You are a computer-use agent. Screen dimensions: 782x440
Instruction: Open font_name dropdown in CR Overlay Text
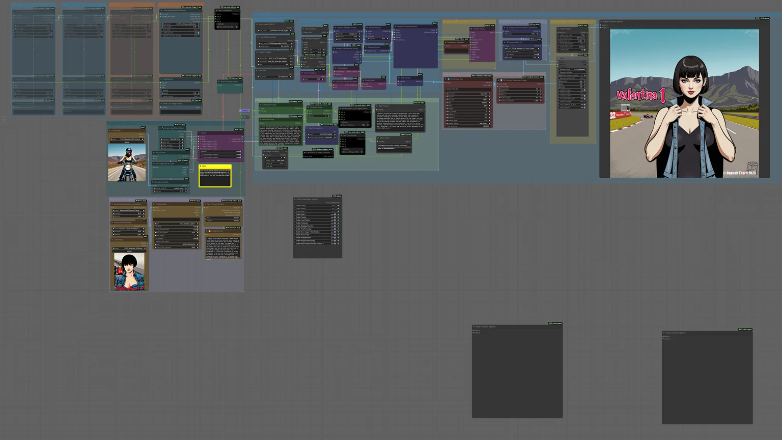coord(467,94)
